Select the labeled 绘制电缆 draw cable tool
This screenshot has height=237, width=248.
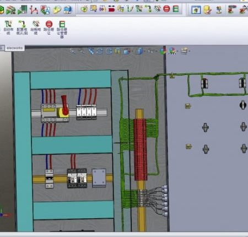(35, 28)
